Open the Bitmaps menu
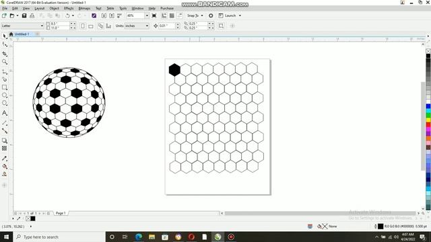 [84, 8]
